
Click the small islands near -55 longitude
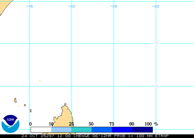118,40
